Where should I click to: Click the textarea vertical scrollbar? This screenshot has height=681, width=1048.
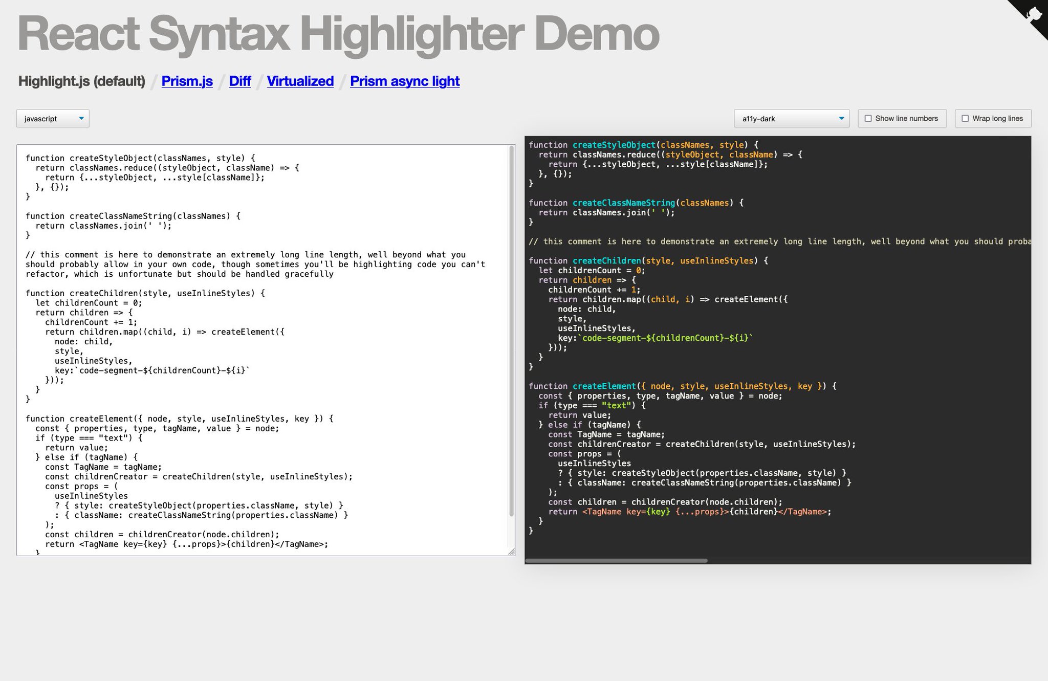point(512,331)
